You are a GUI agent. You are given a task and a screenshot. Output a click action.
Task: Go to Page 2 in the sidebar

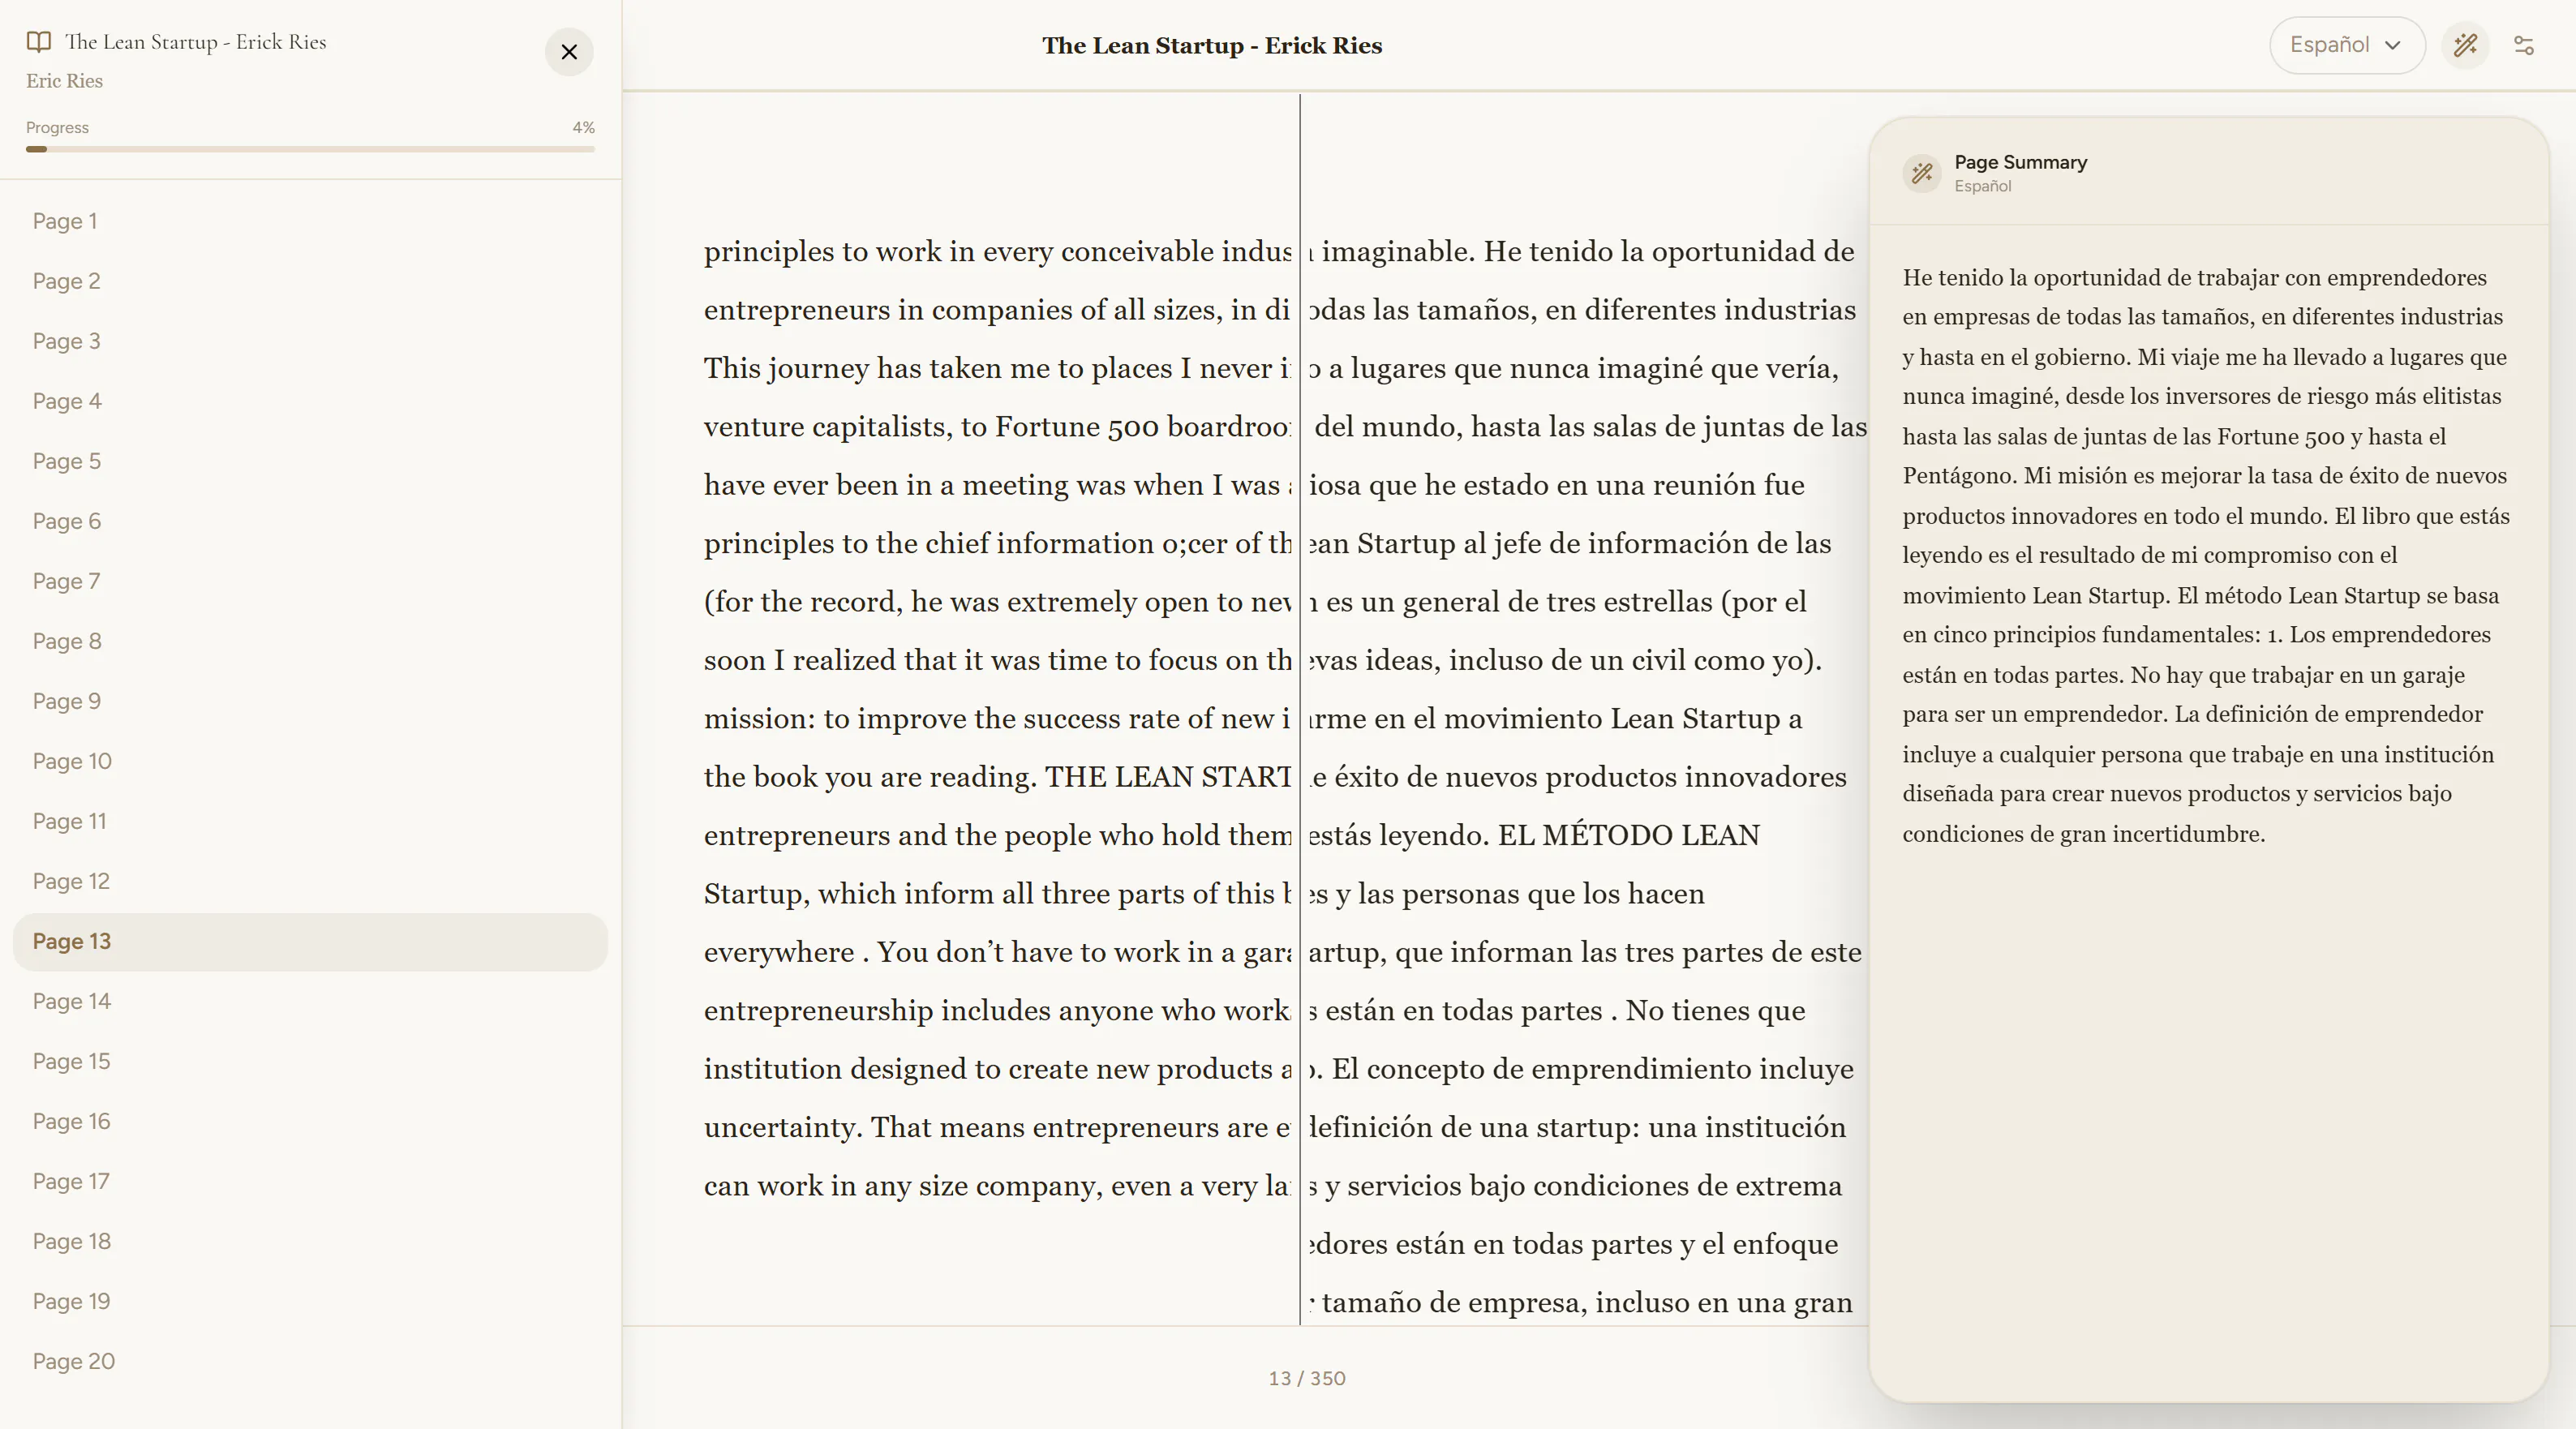310,281
